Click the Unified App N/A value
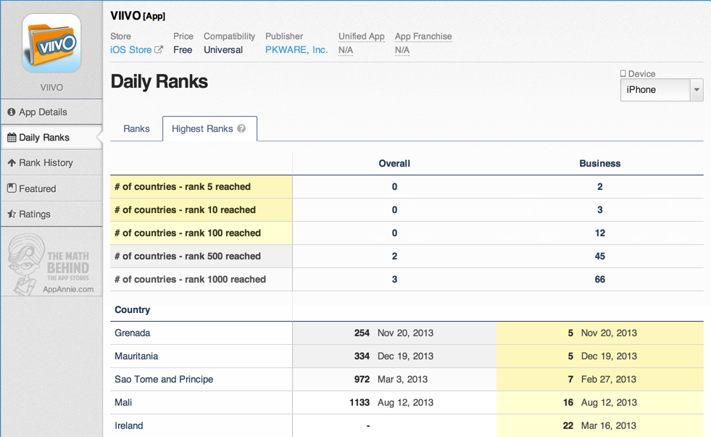The width and height of the screenshot is (711, 437). point(346,50)
